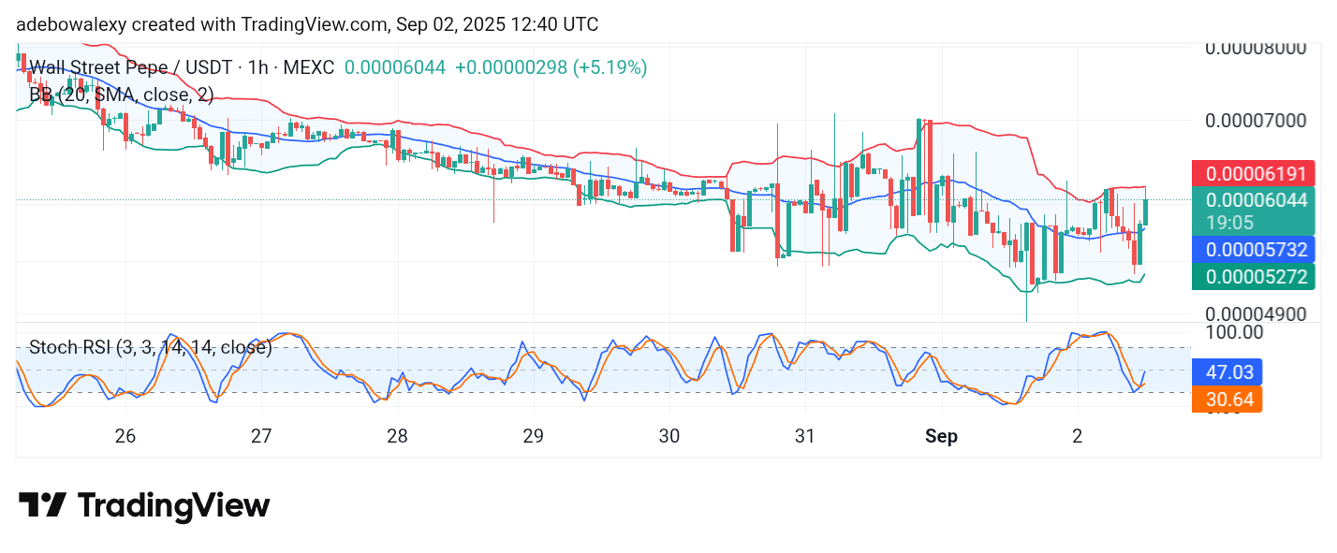This screenshot has height=553, width=1337.
Task: Click the Stoch RSI (3, 3, 14, 14, close) label
Action: [151, 347]
